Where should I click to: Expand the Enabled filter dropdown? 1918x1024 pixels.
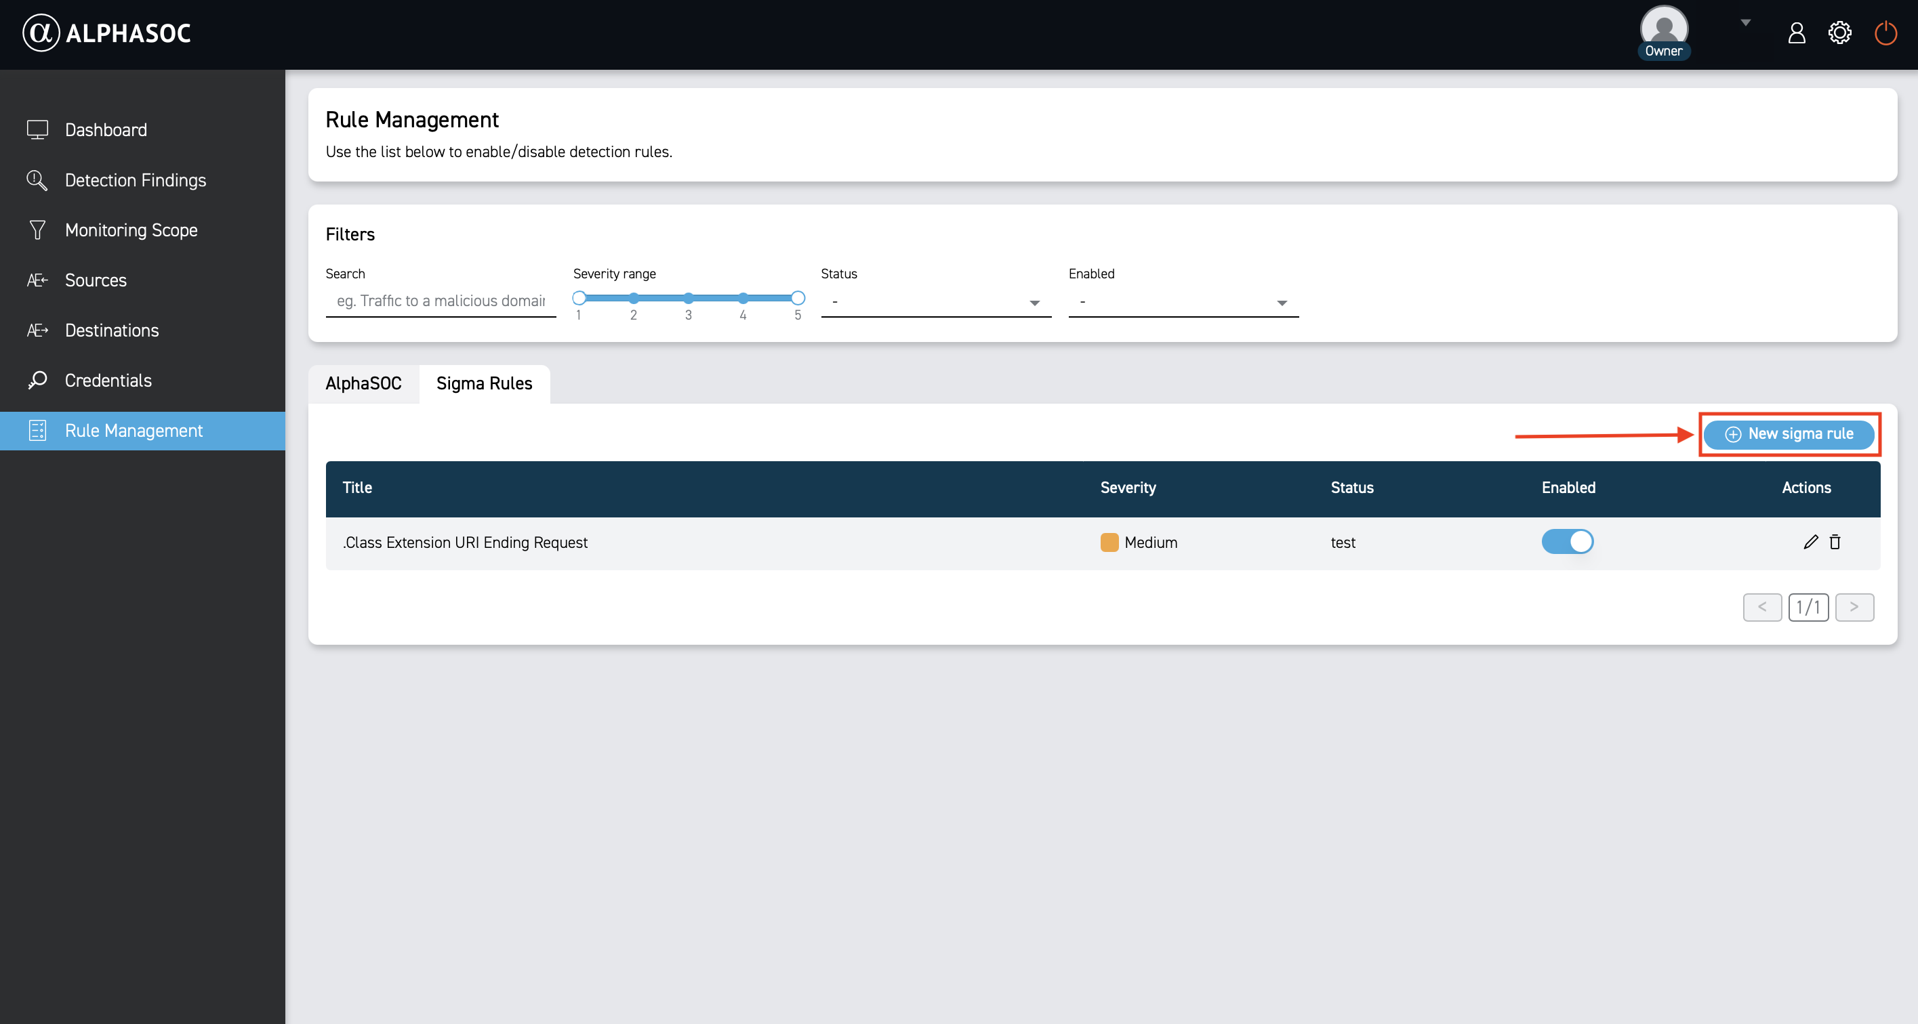1183,302
